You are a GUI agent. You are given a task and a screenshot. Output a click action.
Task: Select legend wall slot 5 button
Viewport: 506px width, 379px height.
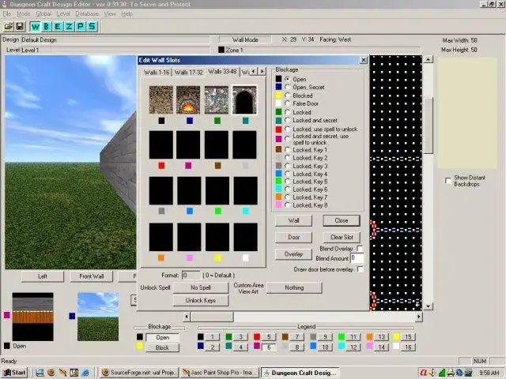269,337
